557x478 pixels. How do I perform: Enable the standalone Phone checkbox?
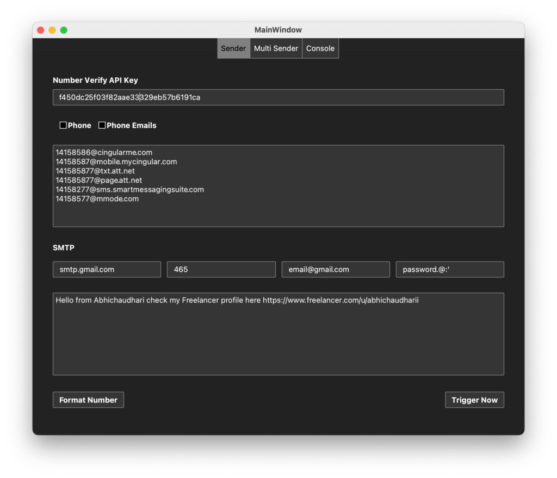(63, 125)
